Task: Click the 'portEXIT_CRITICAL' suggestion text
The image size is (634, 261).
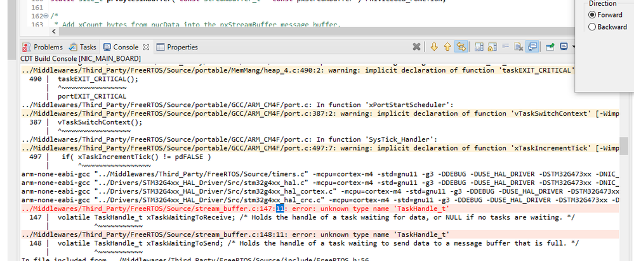Action: [92, 96]
